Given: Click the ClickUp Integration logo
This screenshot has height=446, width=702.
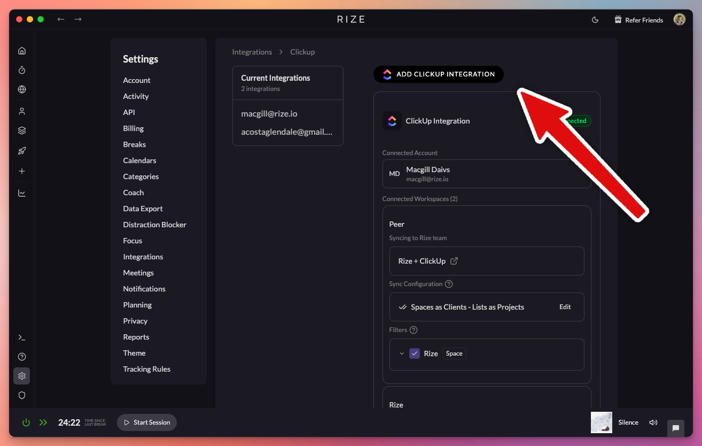Looking at the screenshot, I should 392,121.
